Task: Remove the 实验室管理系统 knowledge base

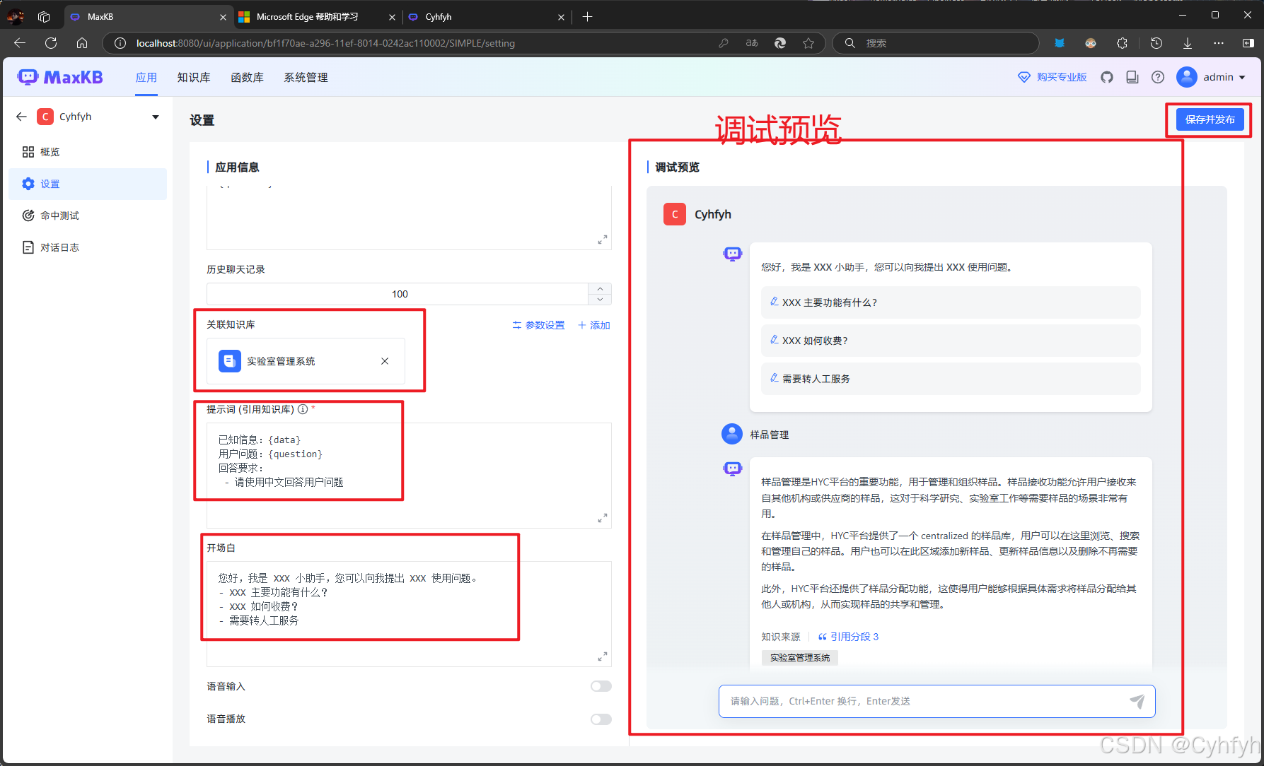Action: coord(385,361)
